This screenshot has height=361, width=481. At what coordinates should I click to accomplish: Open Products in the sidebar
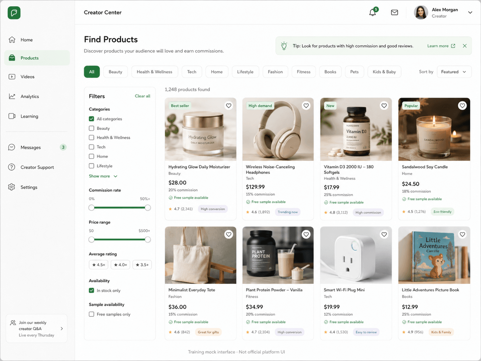(x=37, y=58)
